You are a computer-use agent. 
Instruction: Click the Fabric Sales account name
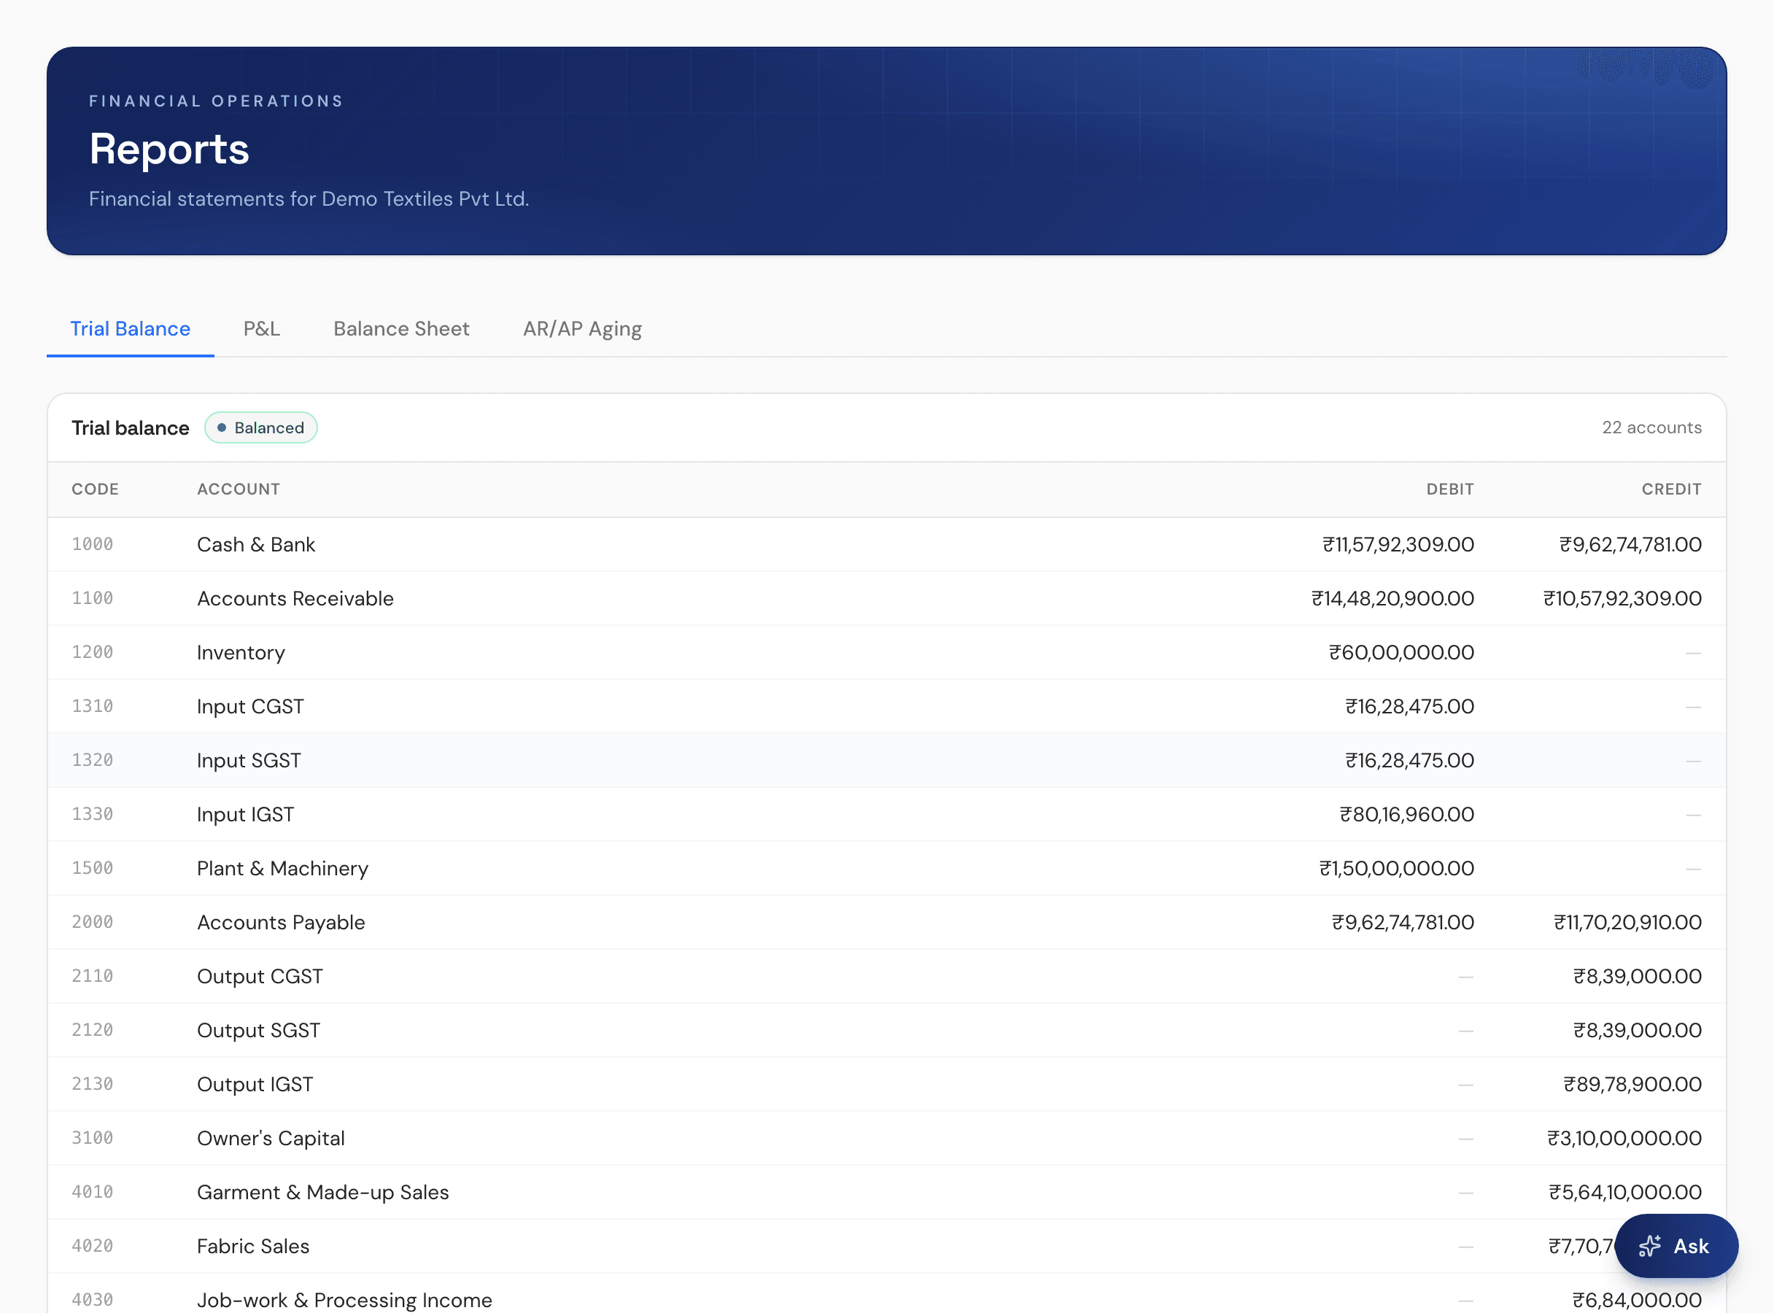click(x=252, y=1246)
